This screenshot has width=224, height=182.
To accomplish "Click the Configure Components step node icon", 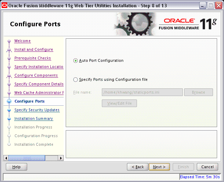I will coord(9,76).
